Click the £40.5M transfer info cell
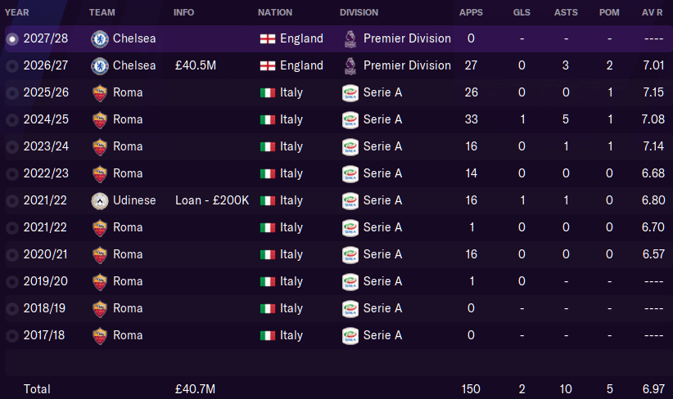 point(196,65)
